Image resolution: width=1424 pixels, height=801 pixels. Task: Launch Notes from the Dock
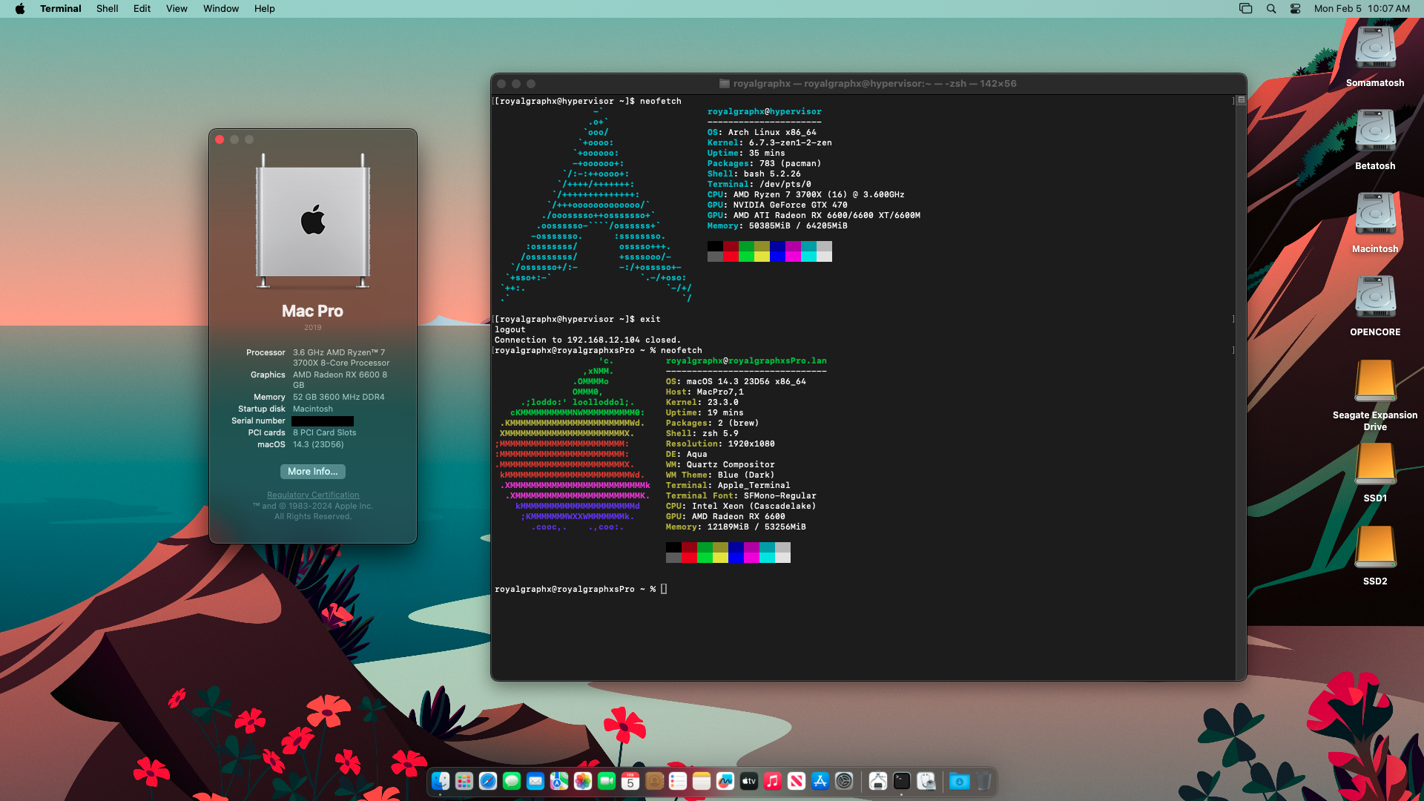pos(702,781)
